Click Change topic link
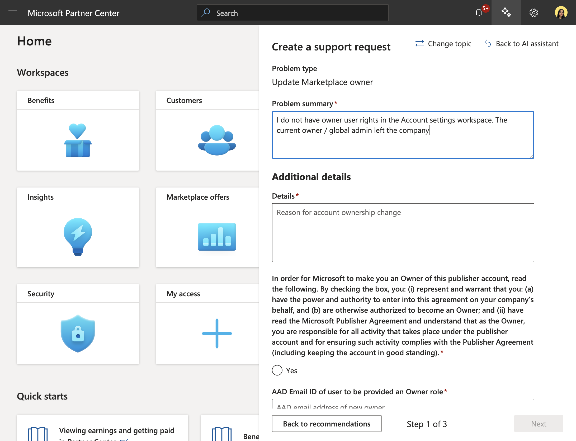This screenshot has height=441, width=576. tap(443, 44)
